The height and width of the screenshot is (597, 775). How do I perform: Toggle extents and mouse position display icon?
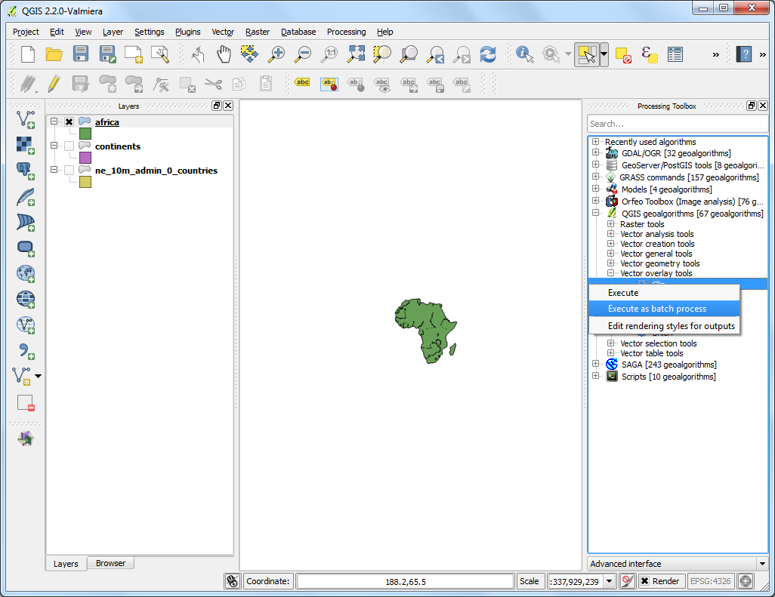(x=232, y=580)
